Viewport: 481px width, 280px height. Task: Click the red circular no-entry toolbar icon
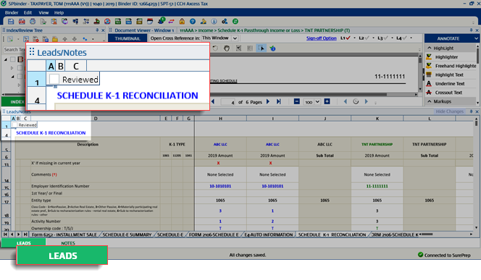click(107, 22)
